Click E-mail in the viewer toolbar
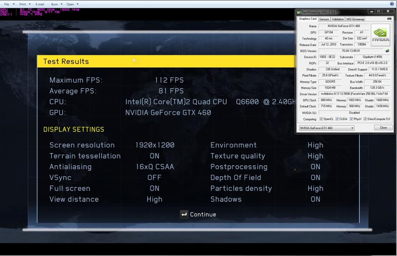 click(x=40, y=4)
